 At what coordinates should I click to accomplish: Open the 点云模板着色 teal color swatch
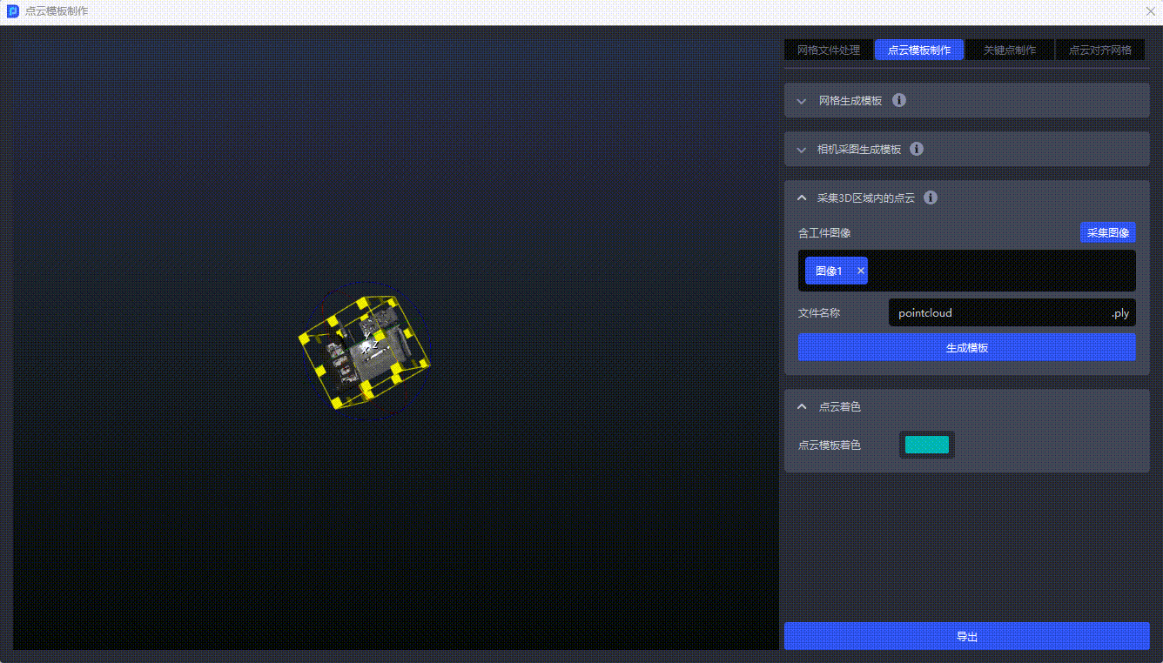click(926, 445)
